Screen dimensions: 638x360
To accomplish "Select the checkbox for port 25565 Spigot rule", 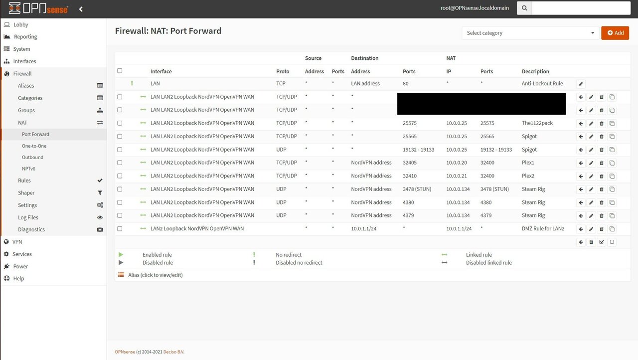I will tap(120, 136).
